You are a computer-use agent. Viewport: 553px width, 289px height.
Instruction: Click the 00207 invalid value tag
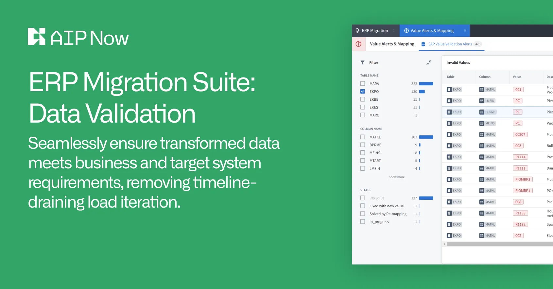(520, 135)
